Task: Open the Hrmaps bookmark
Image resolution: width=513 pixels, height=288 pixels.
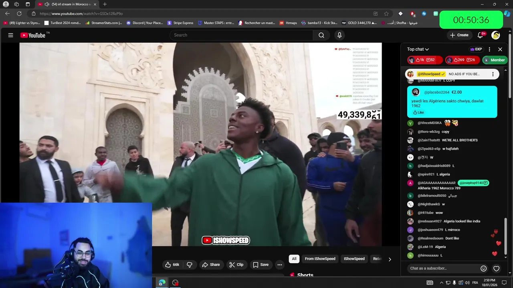Action: point(288,23)
